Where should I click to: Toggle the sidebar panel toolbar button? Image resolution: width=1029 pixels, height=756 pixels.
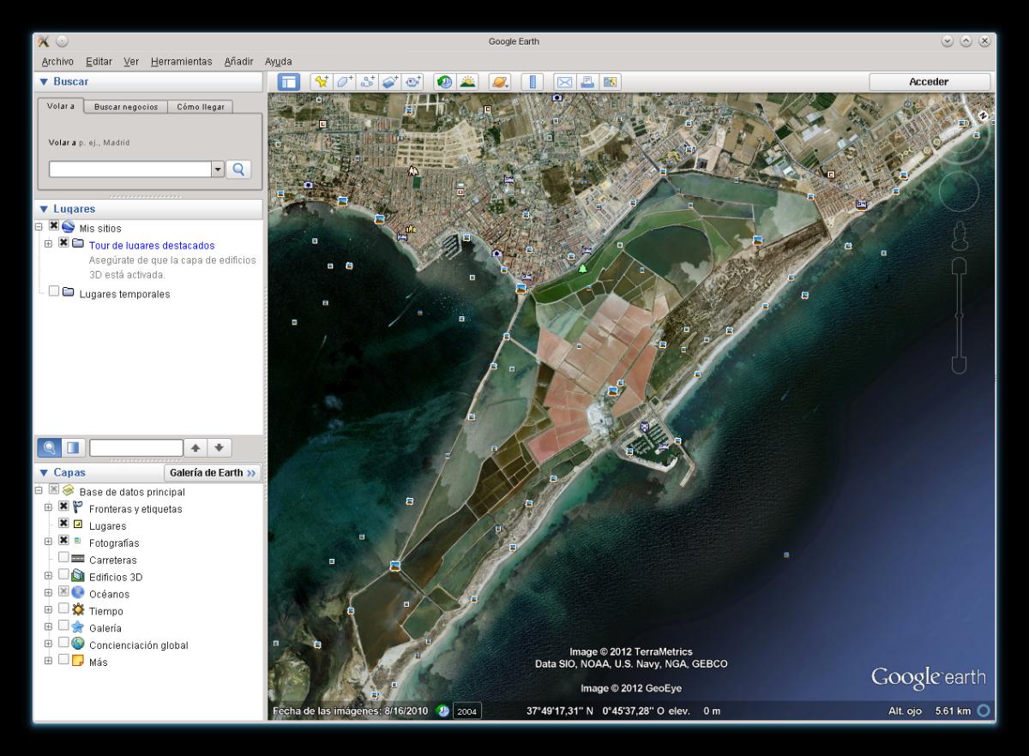[288, 82]
